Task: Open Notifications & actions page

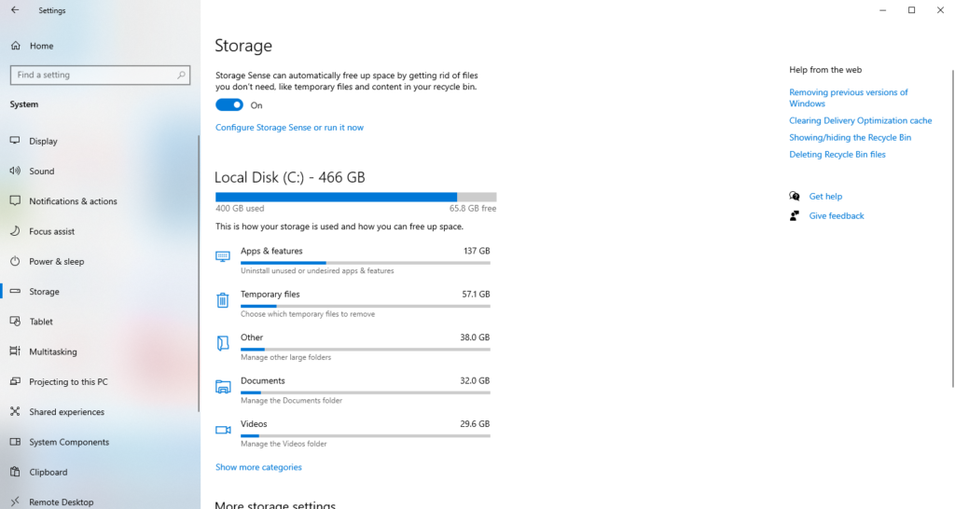Action: coord(73,201)
